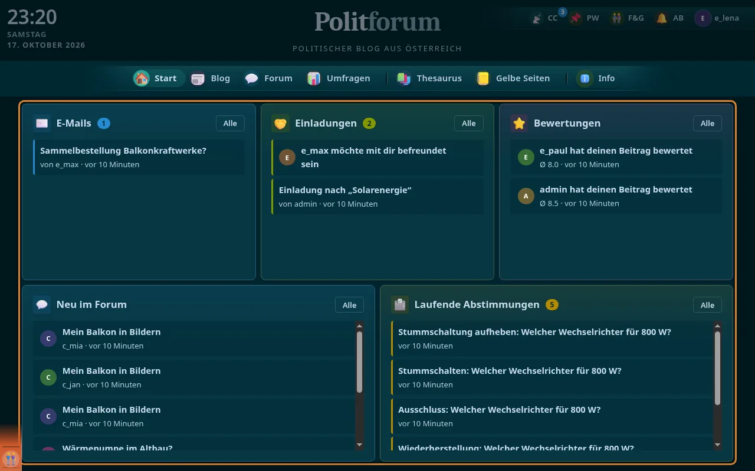Image resolution: width=755 pixels, height=471 pixels.
Task: Click the star icon next to Bewertungen
Action: pos(519,123)
